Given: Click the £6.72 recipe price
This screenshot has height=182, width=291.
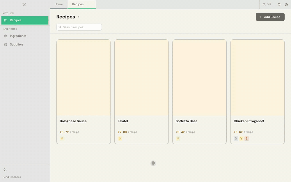Looking at the screenshot, I should (x=64, y=132).
